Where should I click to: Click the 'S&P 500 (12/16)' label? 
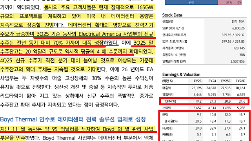coord(173,28)
